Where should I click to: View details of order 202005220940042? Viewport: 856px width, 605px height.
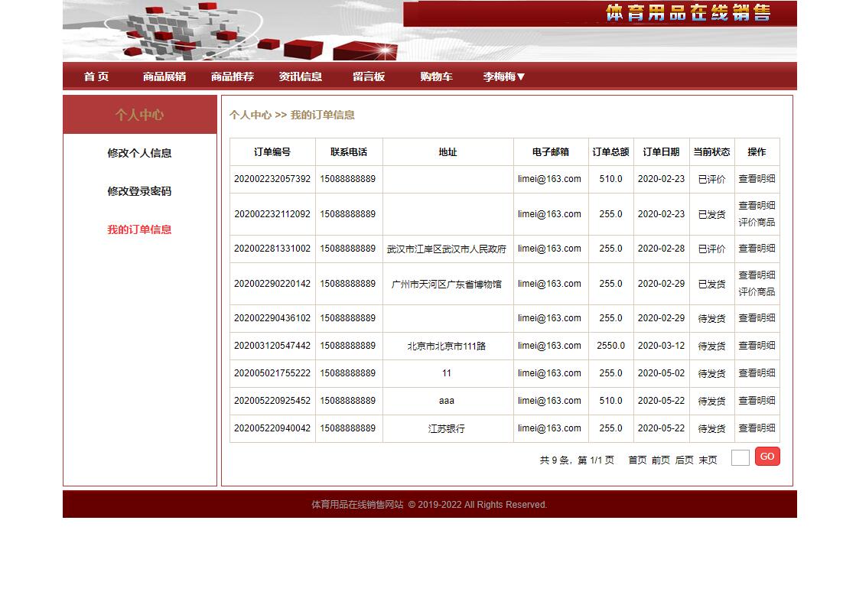[x=757, y=428]
